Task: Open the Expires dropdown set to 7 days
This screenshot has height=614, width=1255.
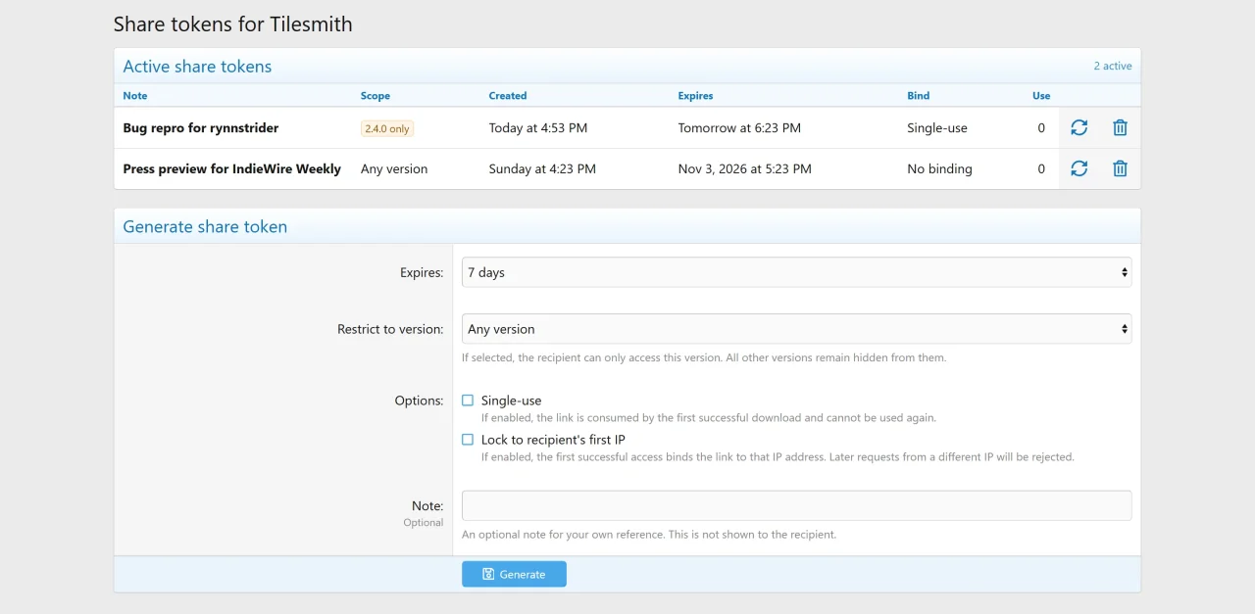Action: 796,272
